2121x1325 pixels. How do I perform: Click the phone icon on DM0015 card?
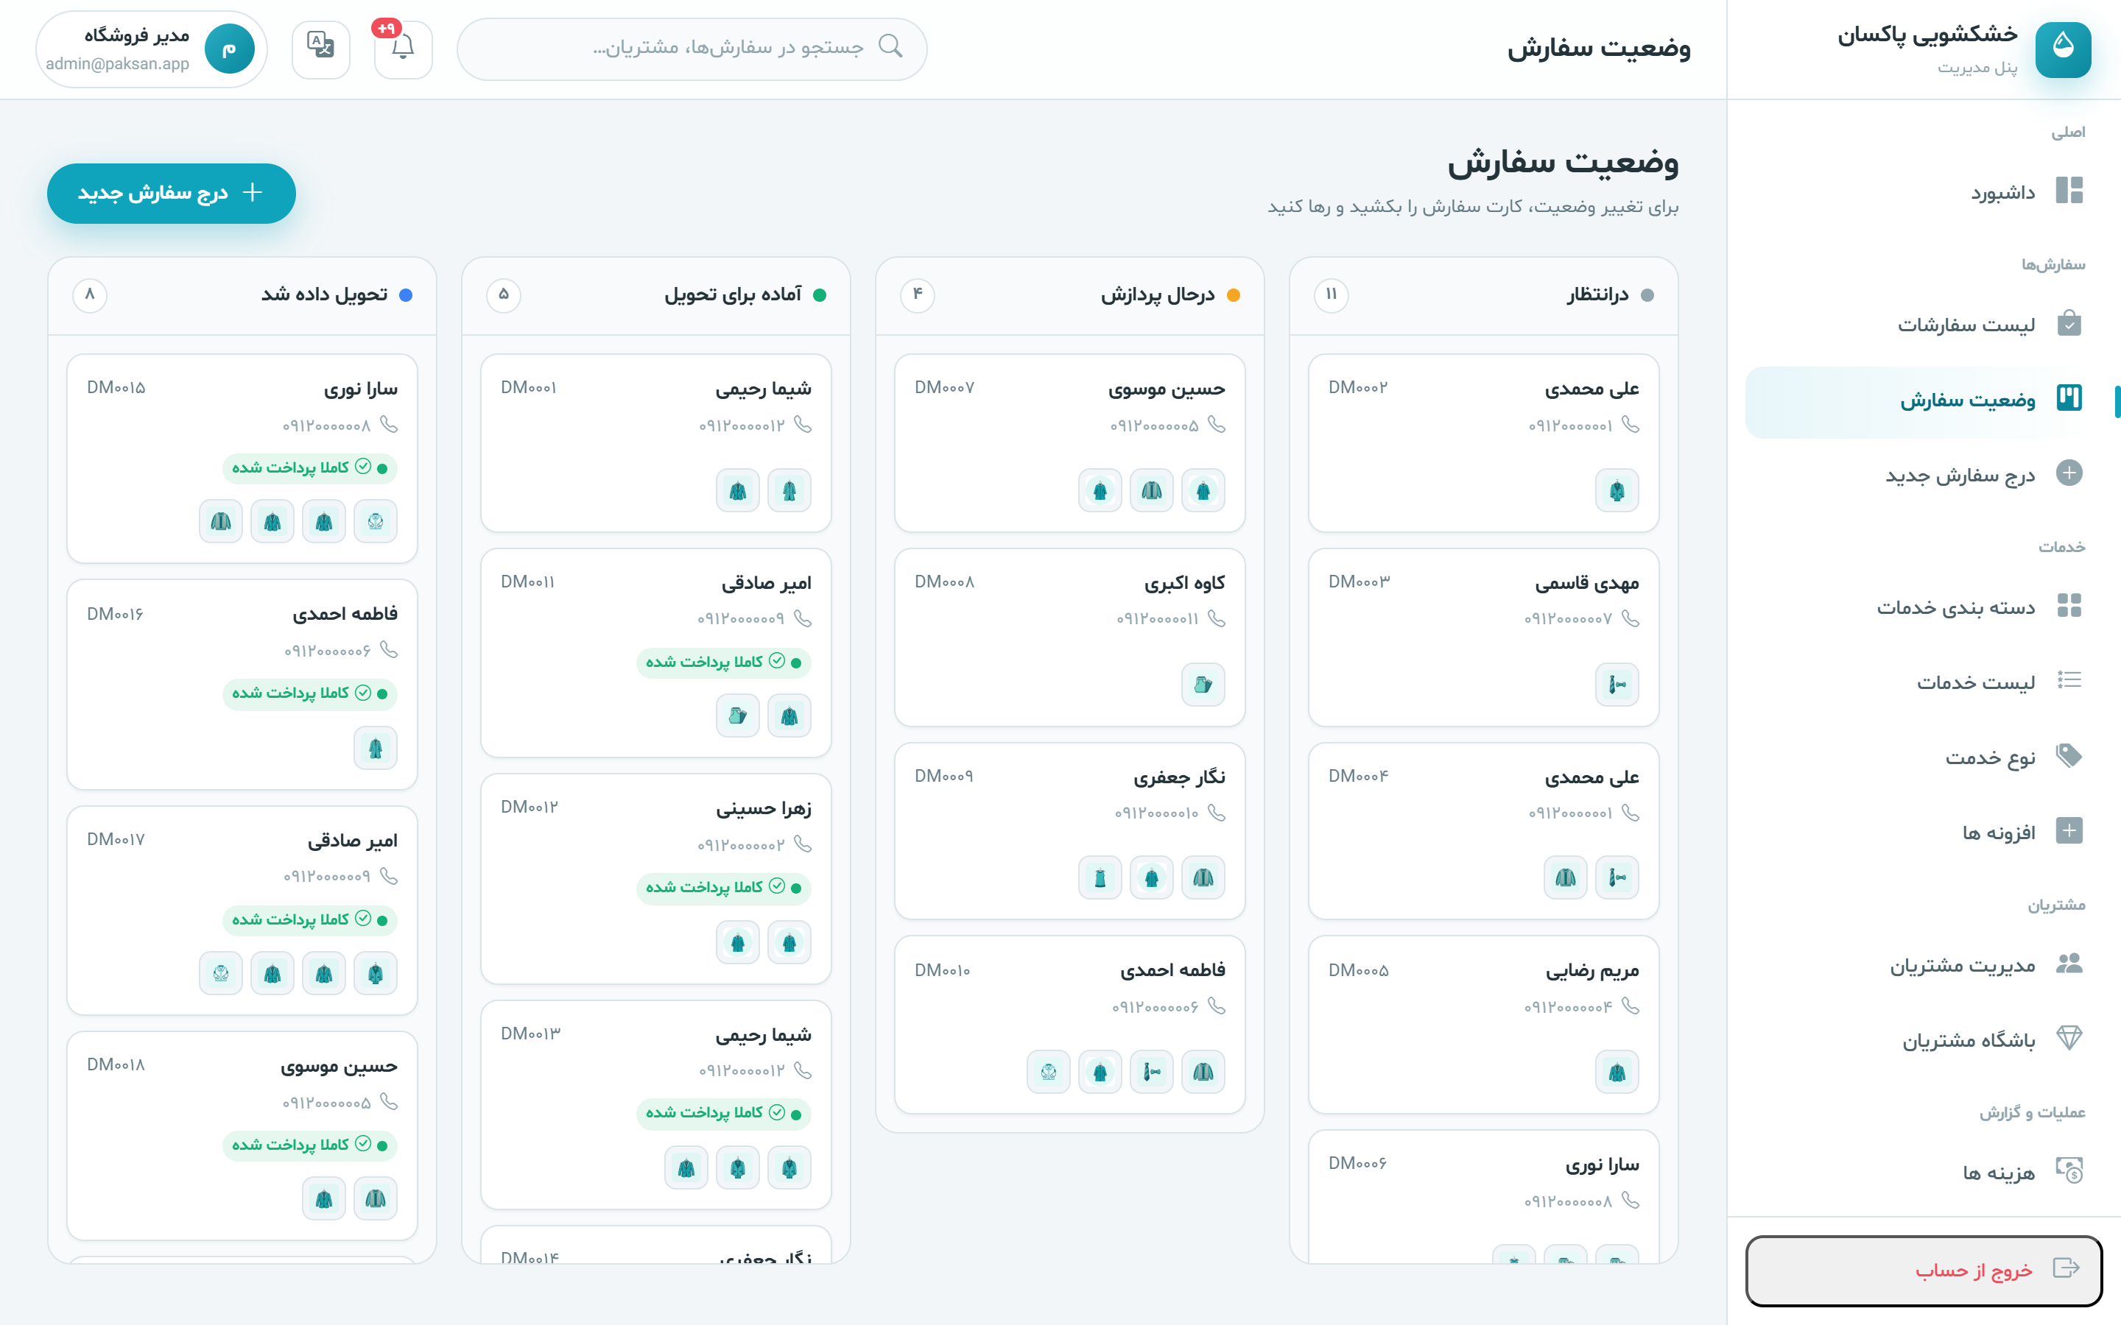[x=389, y=424]
